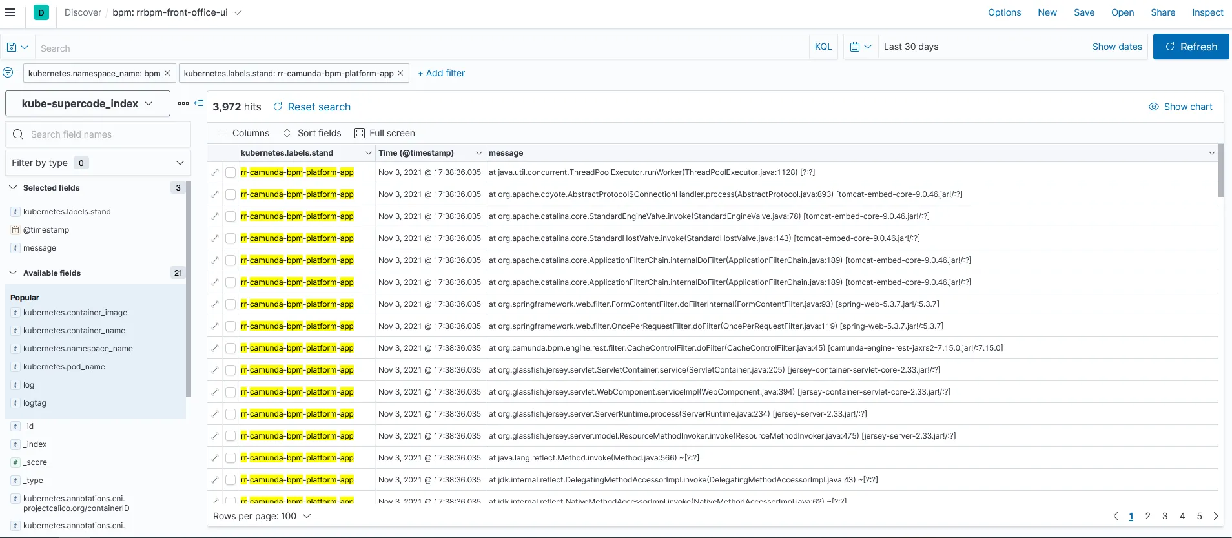Click Add filter link
1232x538 pixels.
coord(441,73)
